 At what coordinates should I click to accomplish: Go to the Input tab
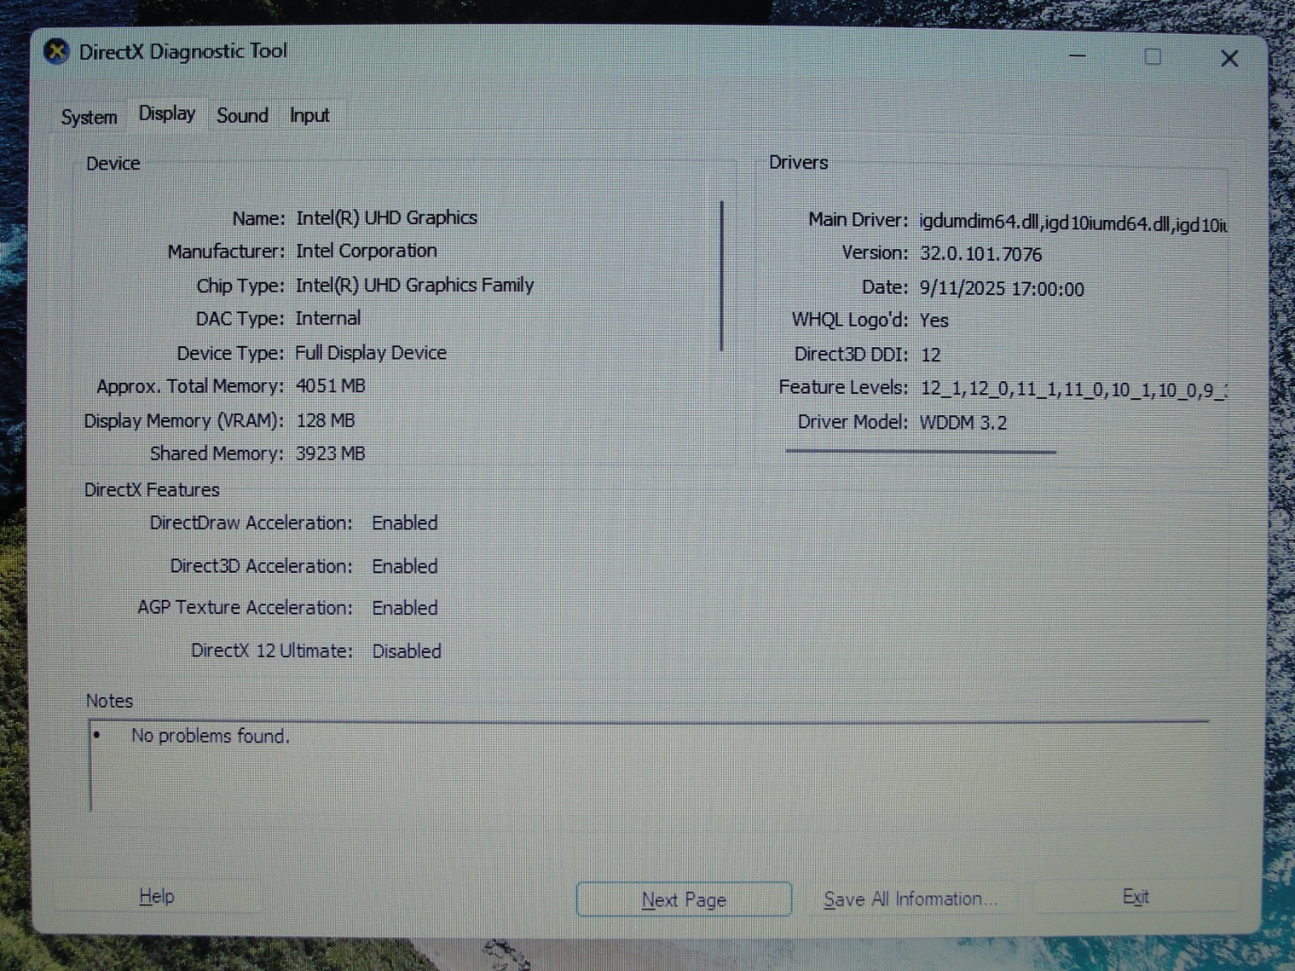(x=309, y=116)
